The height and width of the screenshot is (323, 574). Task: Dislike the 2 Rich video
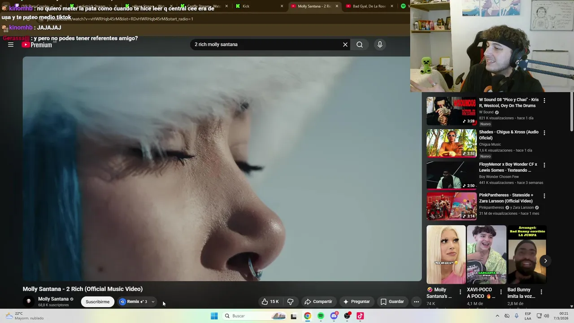pyautogui.click(x=290, y=301)
